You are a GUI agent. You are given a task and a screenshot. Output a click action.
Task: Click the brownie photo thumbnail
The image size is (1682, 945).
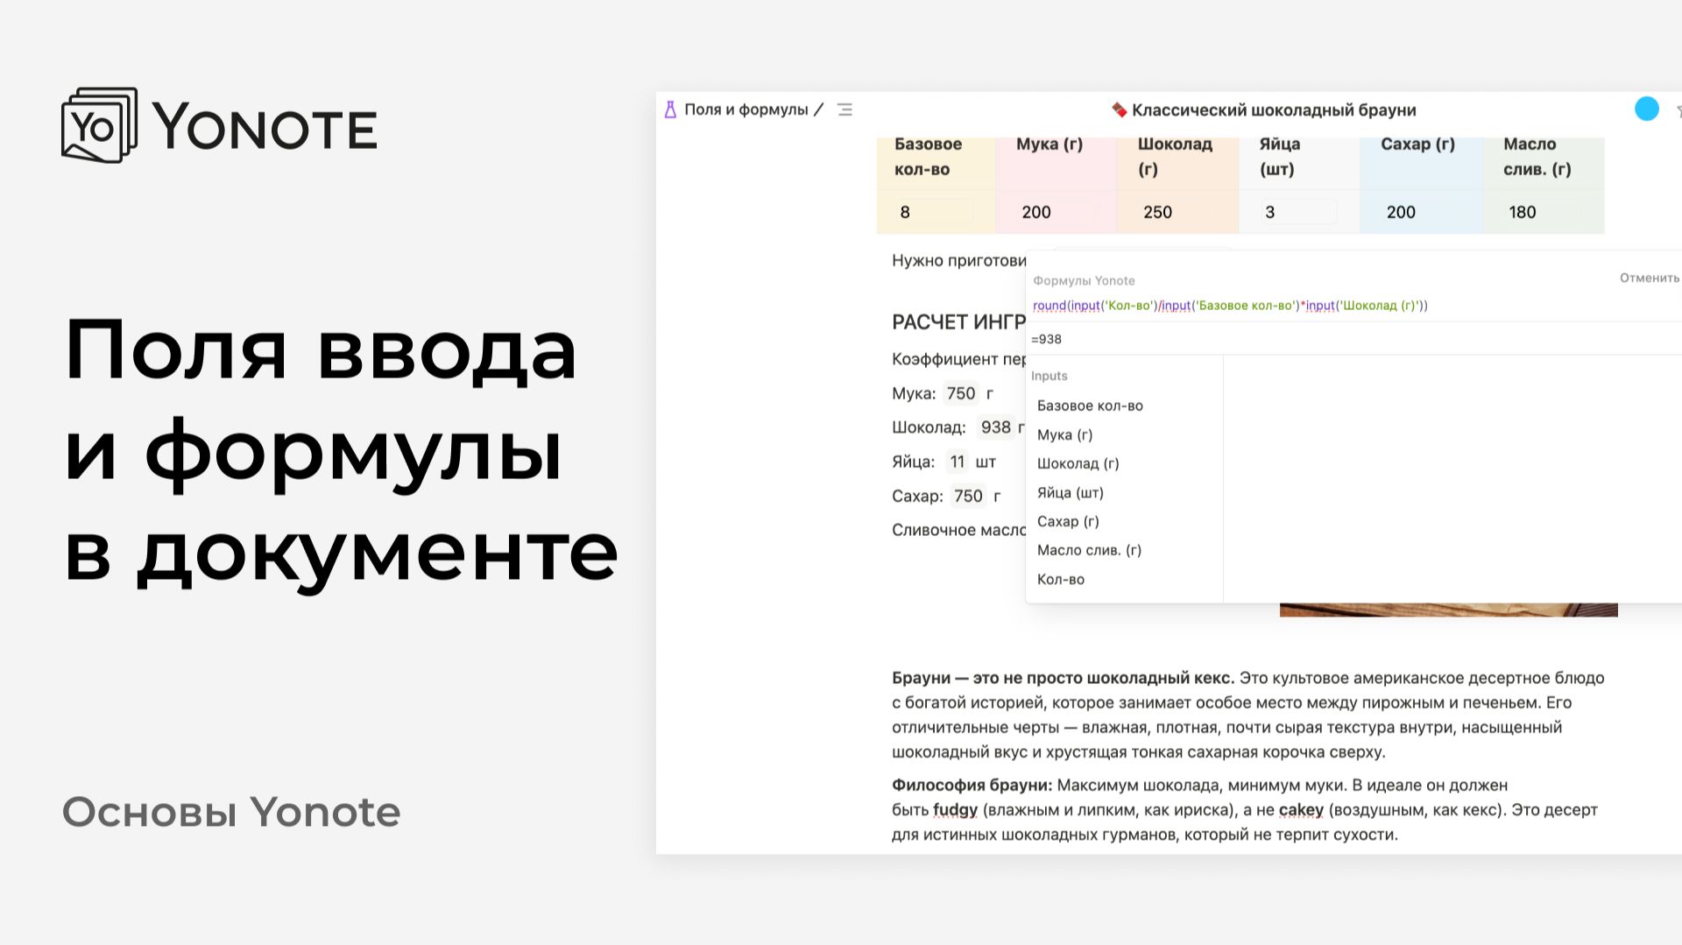(1448, 610)
